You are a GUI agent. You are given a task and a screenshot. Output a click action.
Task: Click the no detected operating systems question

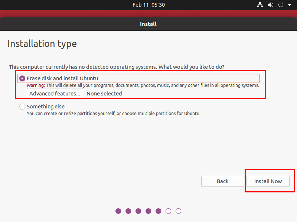click(117, 67)
